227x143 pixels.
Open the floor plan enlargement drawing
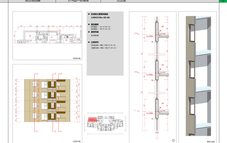47,36
